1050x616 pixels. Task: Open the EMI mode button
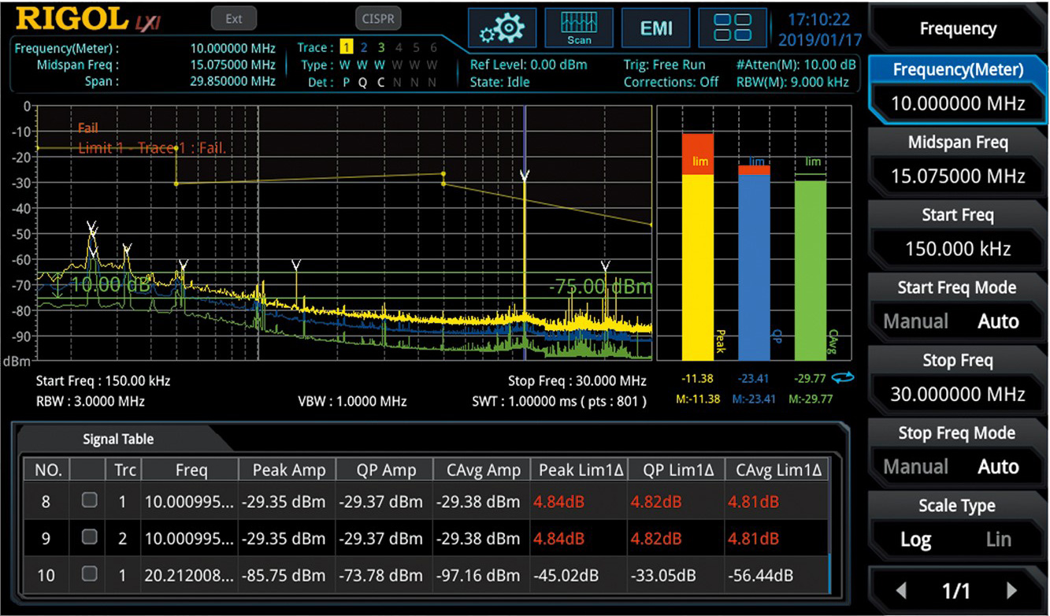coord(655,28)
